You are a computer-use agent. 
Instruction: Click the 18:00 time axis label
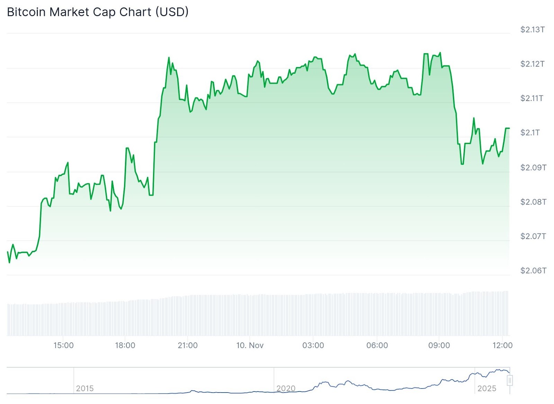click(125, 345)
